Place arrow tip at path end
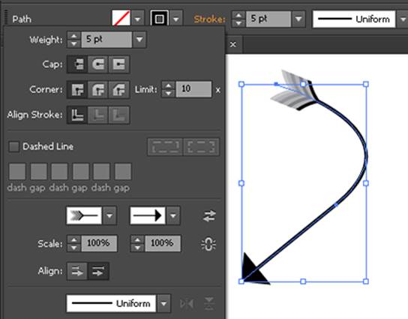 (98, 271)
